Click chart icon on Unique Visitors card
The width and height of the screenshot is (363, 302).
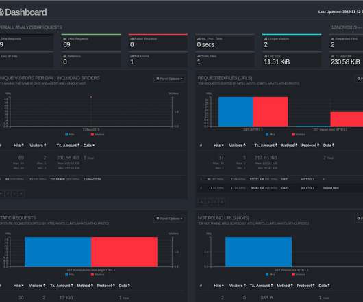[x=266, y=39]
